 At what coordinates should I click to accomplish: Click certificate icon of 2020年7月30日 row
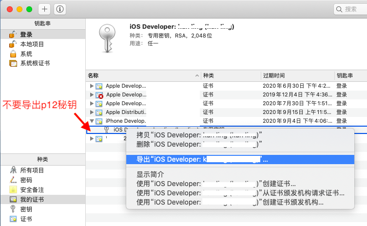[99, 104]
